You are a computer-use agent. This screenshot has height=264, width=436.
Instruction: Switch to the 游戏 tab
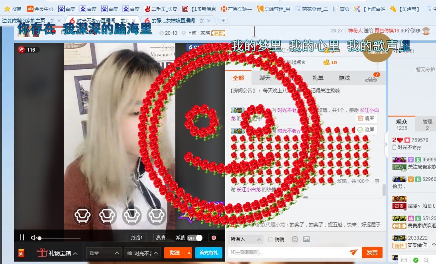(x=344, y=78)
